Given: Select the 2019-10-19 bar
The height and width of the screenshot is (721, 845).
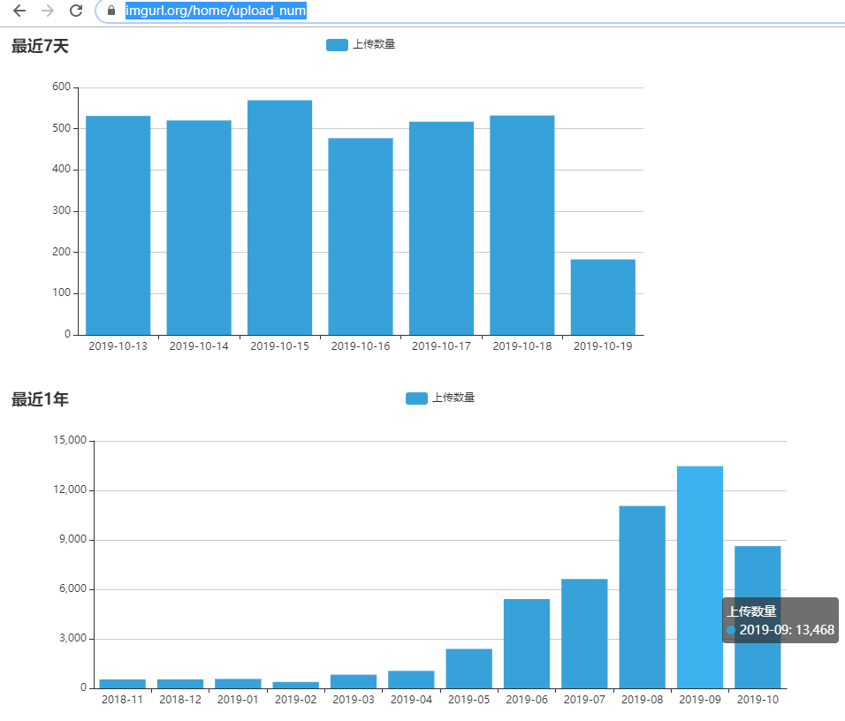Looking at the screenshot, I should [x=603, y=297].
